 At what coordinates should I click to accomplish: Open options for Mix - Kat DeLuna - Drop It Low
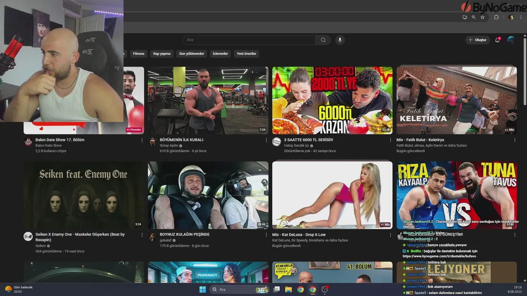pos(391,235)
